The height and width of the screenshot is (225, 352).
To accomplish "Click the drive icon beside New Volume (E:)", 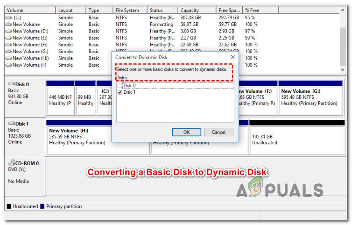I will click(x=8, y=38).
